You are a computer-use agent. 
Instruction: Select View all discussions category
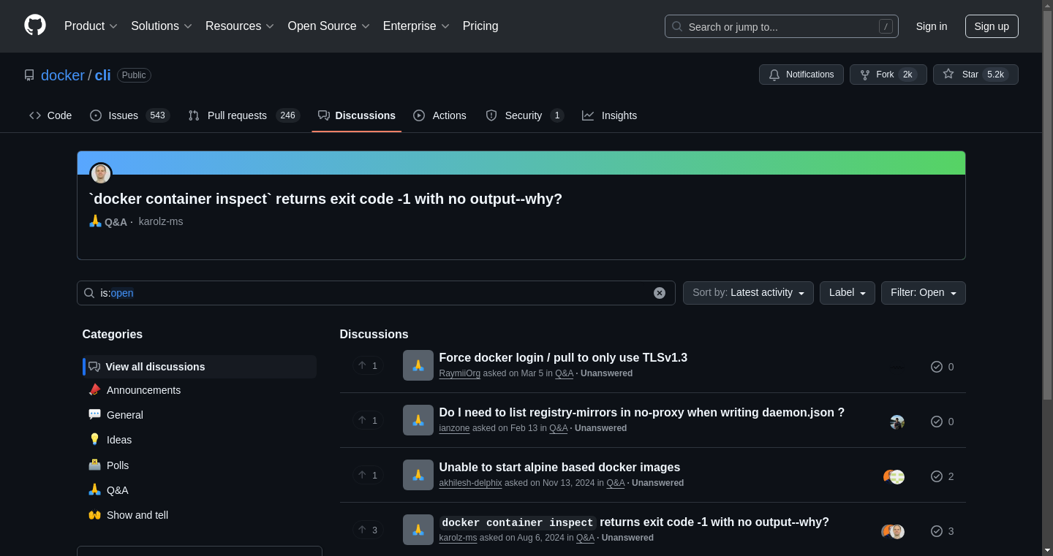coord(200,367)
